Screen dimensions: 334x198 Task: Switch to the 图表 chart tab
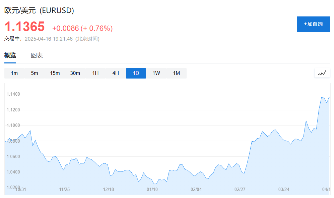pyautogui.click(x=37, y=56)
